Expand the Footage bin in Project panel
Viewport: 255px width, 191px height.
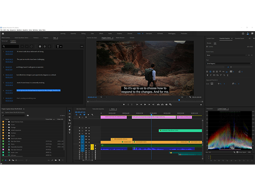[x=6, y=127]
